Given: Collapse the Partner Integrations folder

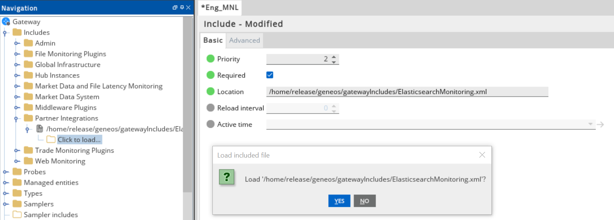Looking at the screenshot, I should click(x=16, y=118).
